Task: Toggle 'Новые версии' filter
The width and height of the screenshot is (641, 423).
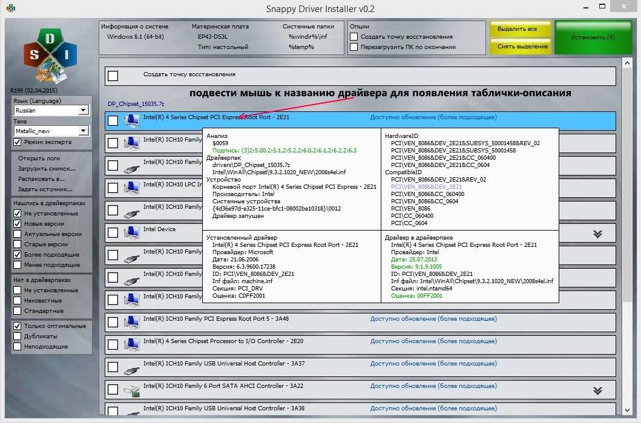Action: (17, 223)
